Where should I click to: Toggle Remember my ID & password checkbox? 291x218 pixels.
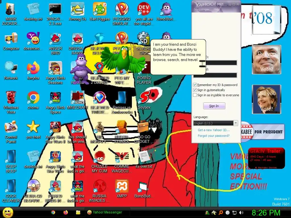195,85
